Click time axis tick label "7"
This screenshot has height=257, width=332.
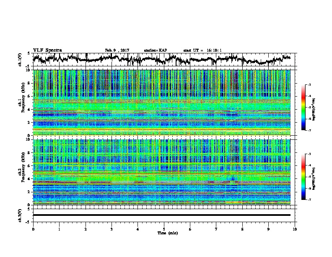click(216, 229)
